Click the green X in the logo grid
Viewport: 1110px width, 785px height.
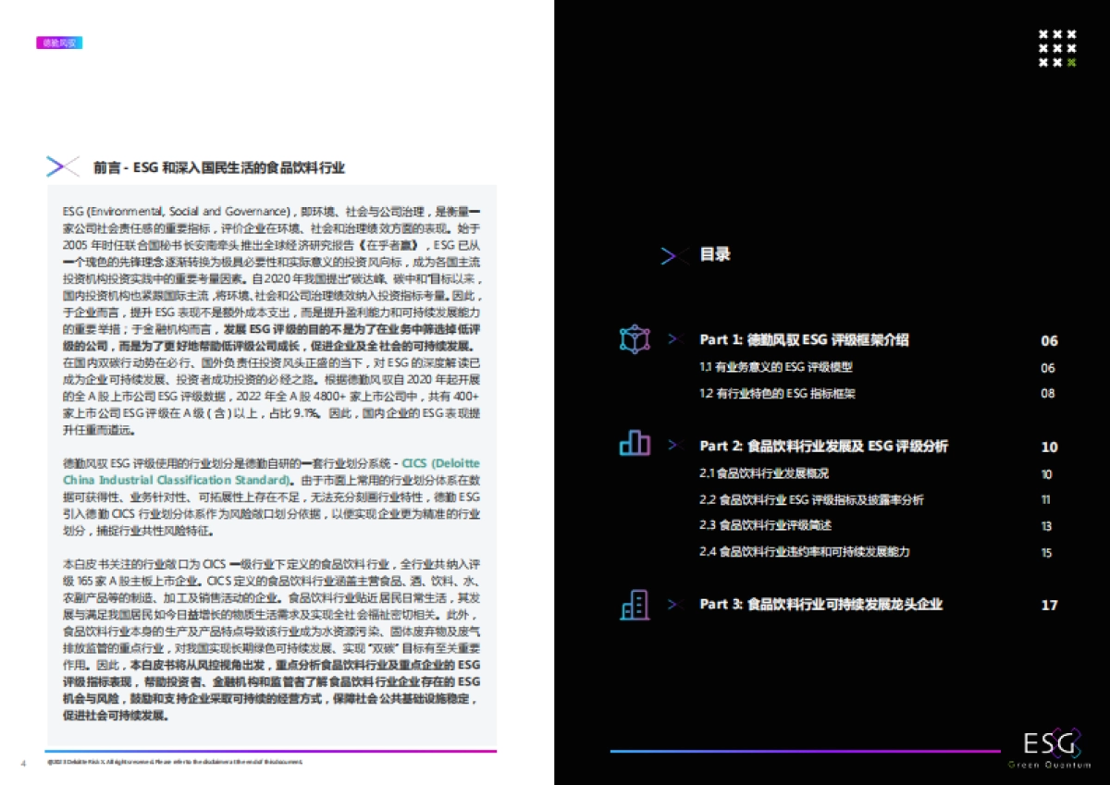pyautogui.click(x=1072, y=63)
